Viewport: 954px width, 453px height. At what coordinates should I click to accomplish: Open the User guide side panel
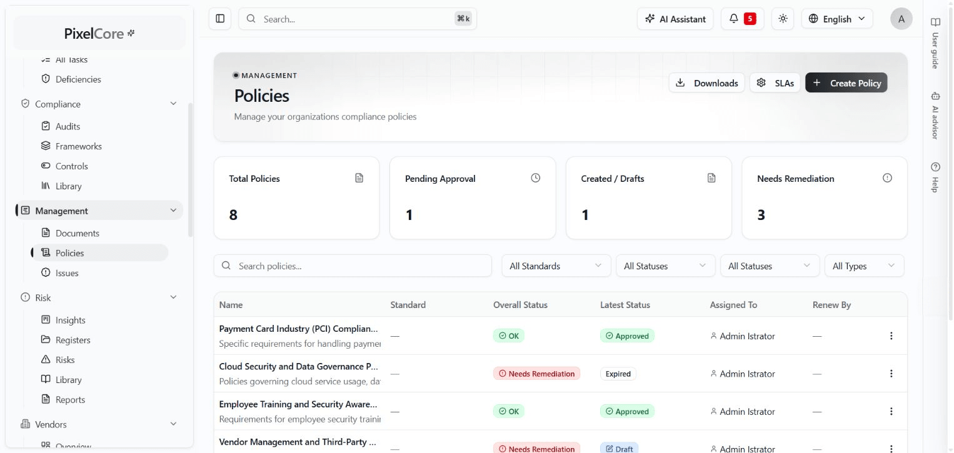935,43
